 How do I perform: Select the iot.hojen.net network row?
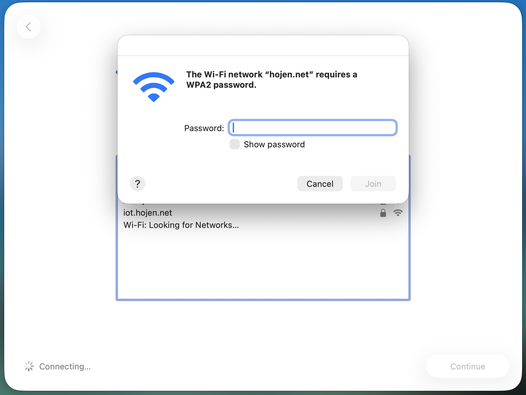pos(263,213)
